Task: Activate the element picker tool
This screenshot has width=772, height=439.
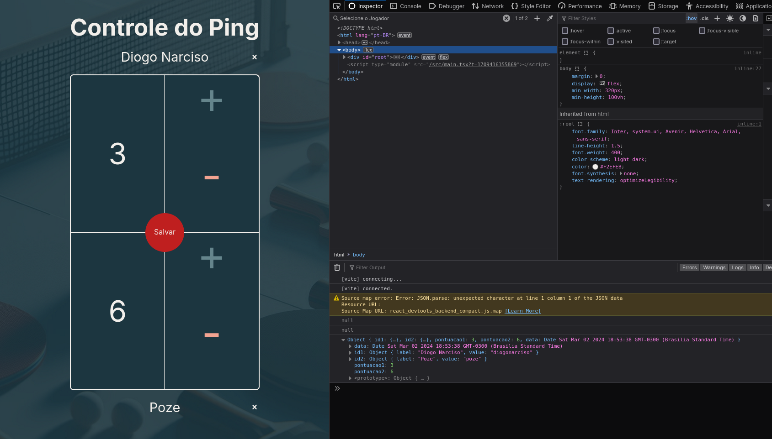Action: pyautogui.click(x=337, y=6)
